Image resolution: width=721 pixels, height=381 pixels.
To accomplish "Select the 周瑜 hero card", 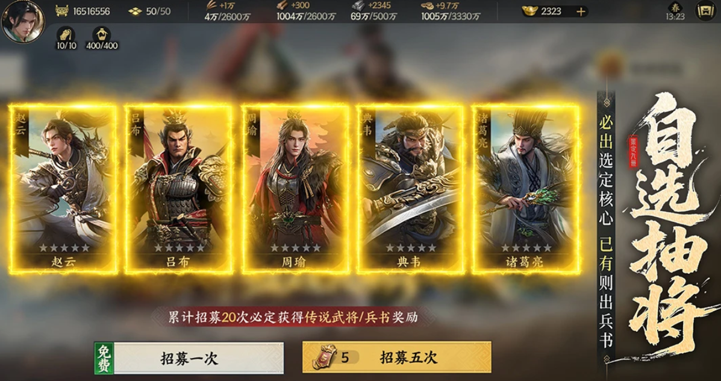I will [295, 189].
